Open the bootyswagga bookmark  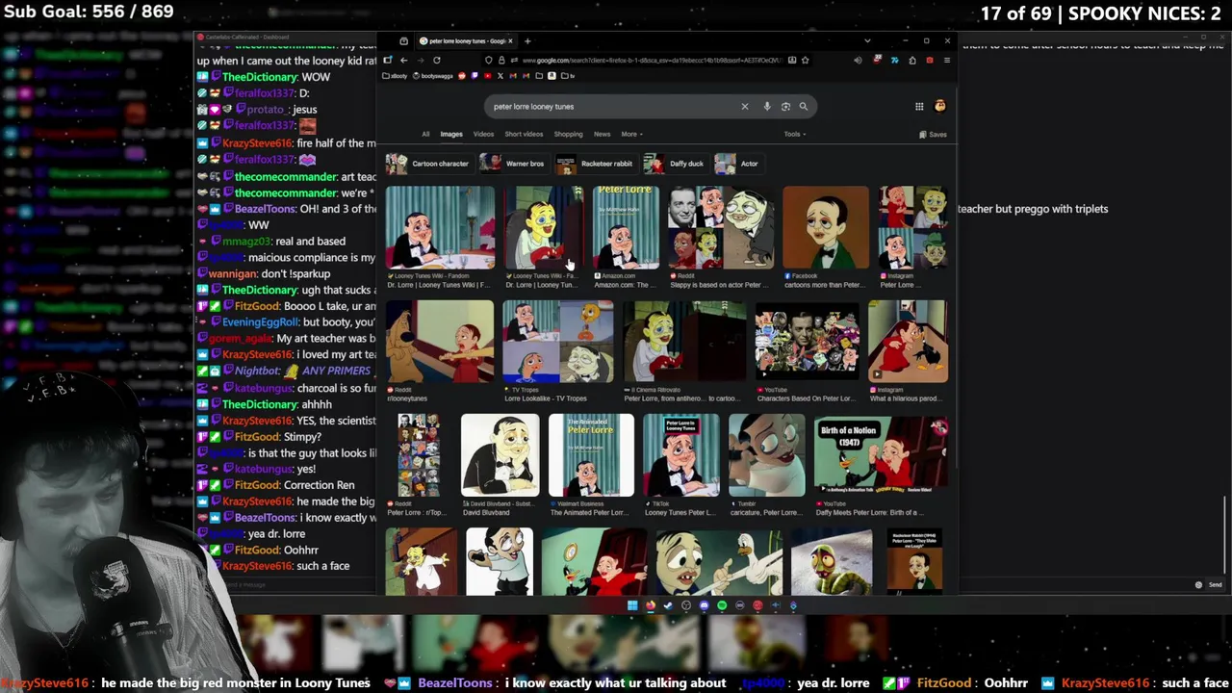(433, 76)
